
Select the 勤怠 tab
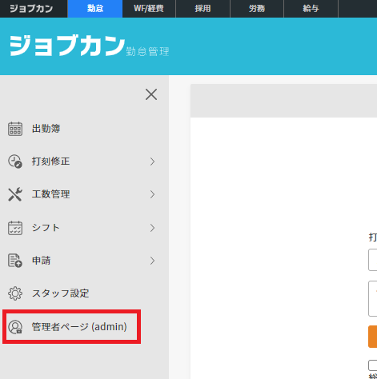95,9
